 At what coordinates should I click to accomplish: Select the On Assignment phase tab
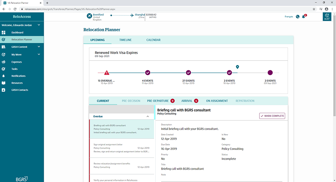[x=217, y=101]
